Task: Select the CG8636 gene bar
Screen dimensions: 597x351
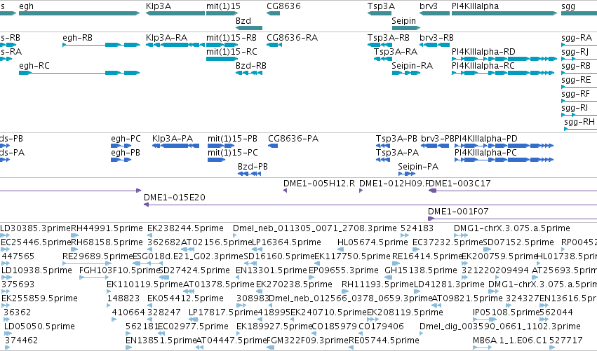Action: [x=274, y=13]
